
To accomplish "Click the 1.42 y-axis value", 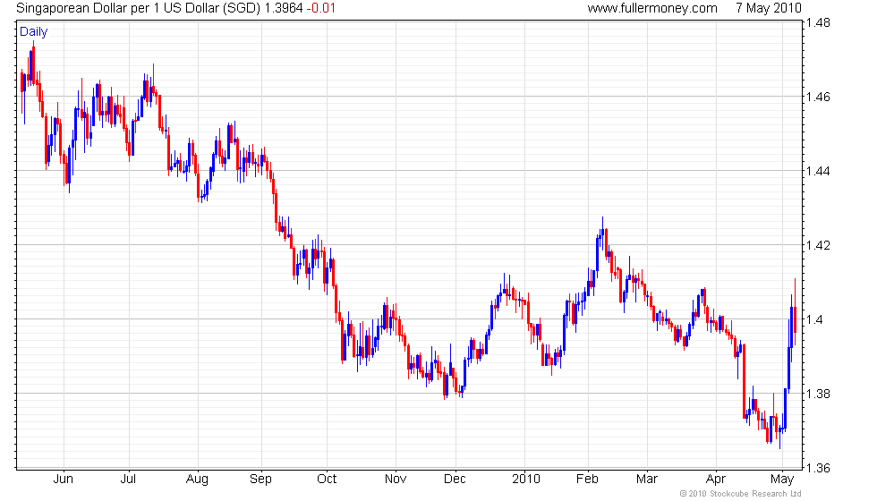I will tap(818, 245).
